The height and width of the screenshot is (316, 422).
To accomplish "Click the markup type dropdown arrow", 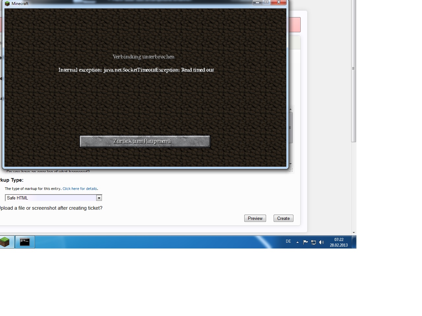I will click(x=99, y=198).
